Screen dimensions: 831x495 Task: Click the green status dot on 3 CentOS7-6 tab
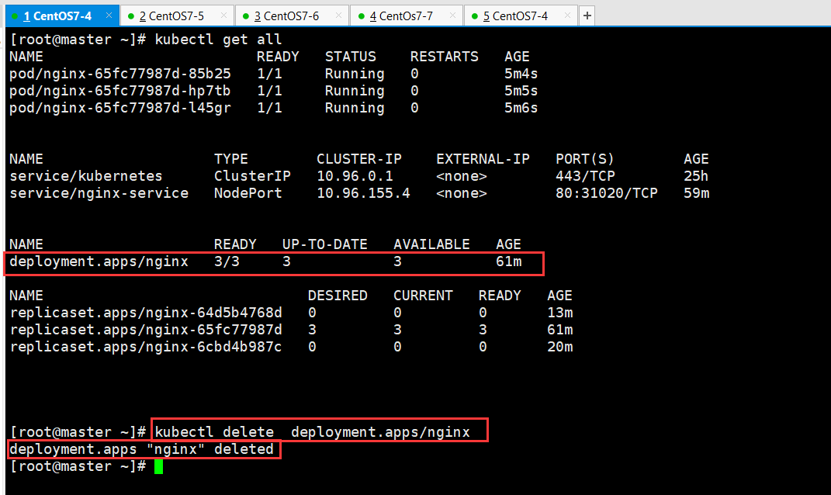pyautogui.click(x=246, y=16)
